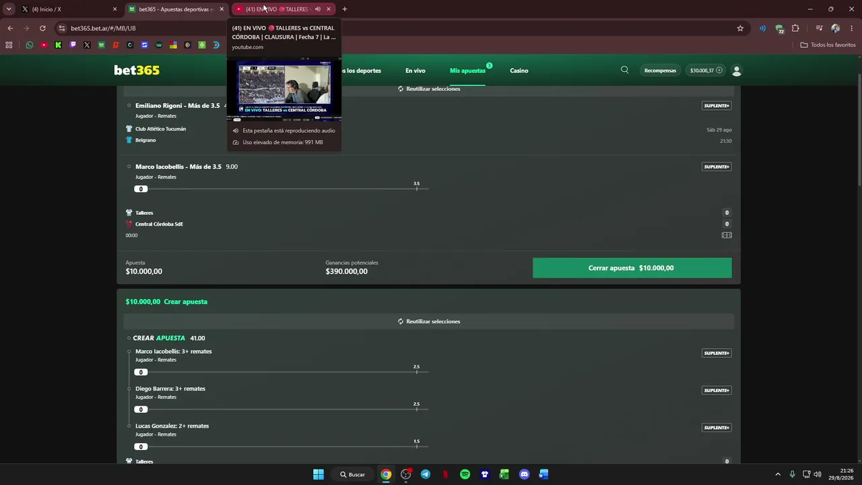Viewport: 862px width, 485px height.
Task: Open the X bookmark in bookmarks bar
Action: (87, 45)
